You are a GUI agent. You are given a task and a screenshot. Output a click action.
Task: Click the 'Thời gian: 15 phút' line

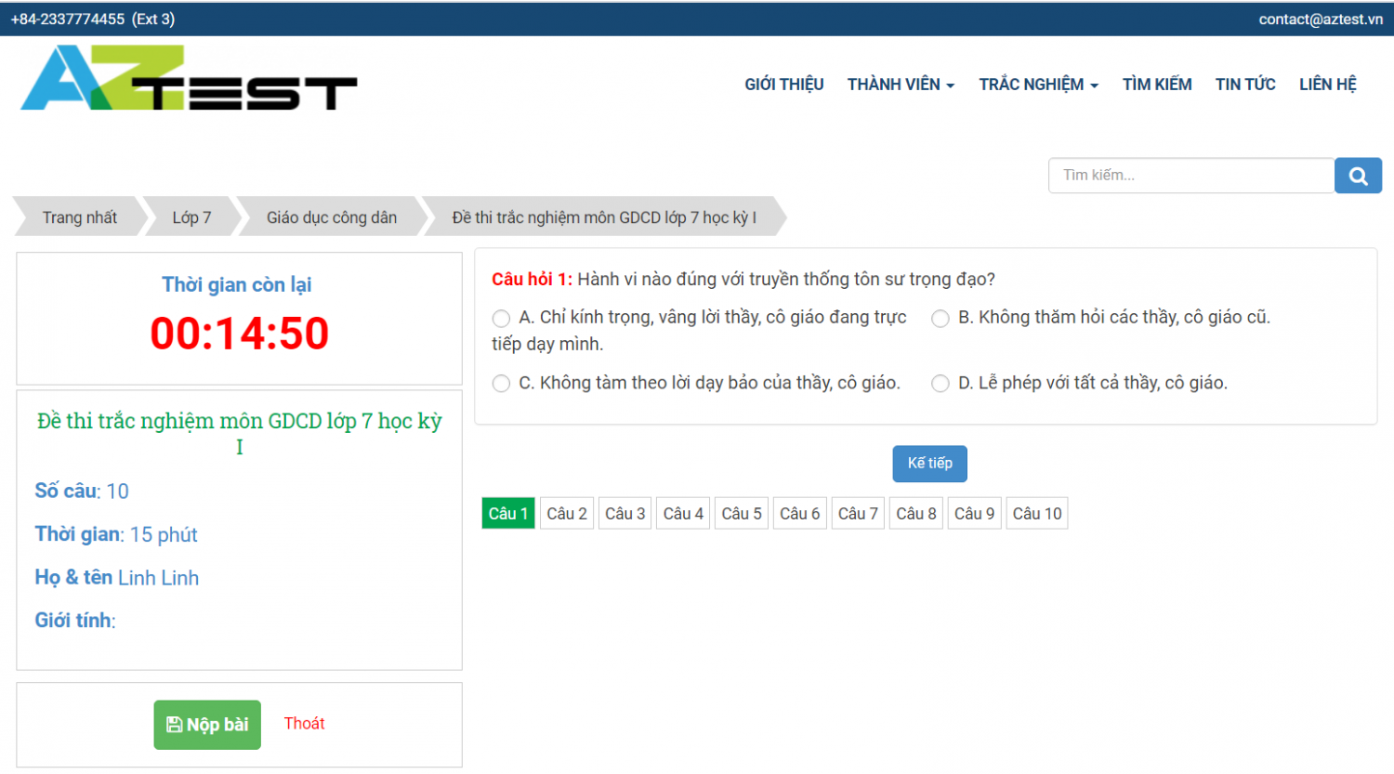click(x=116, y=534)
